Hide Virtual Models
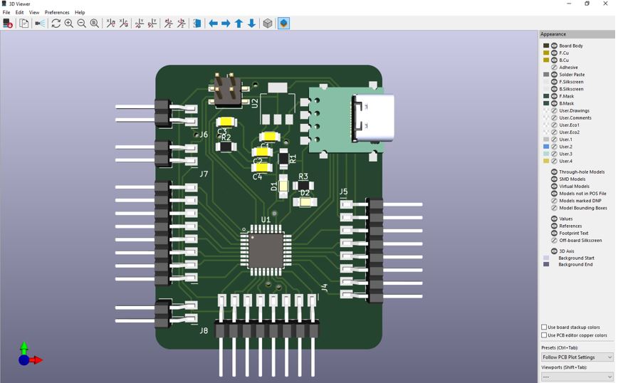 554,187
